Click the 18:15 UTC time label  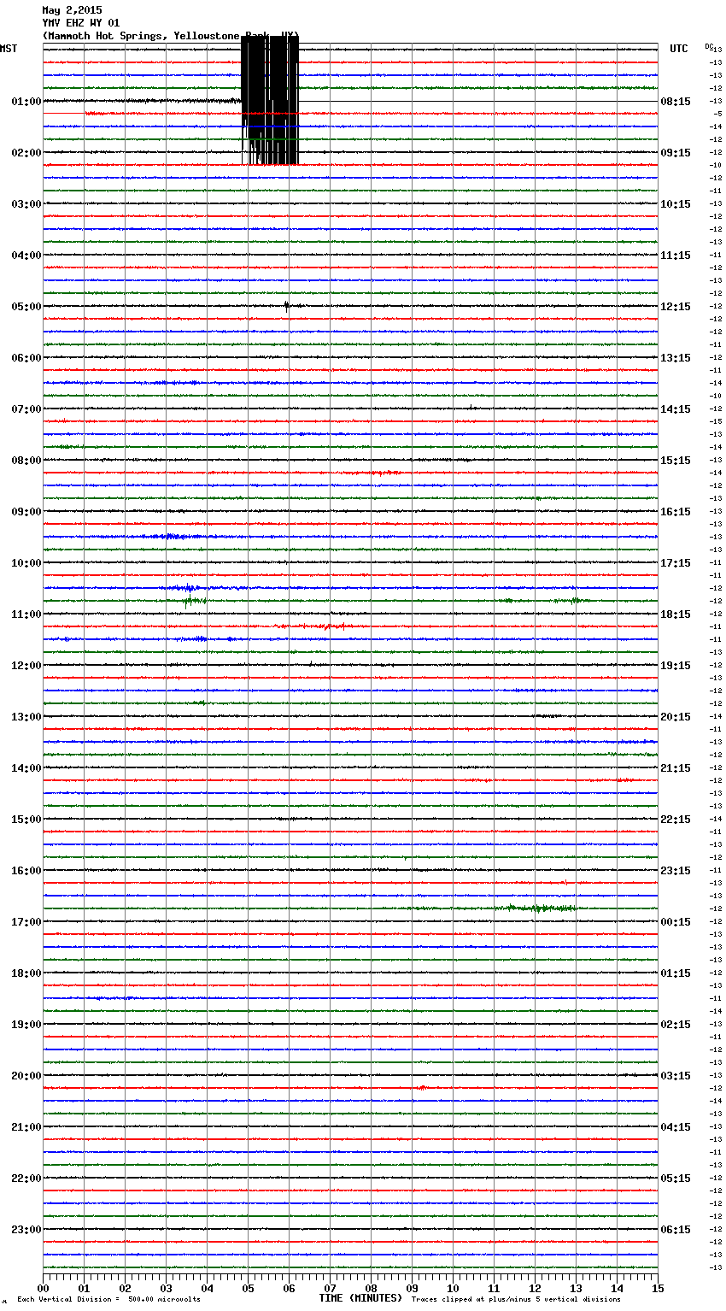[676, 614]
